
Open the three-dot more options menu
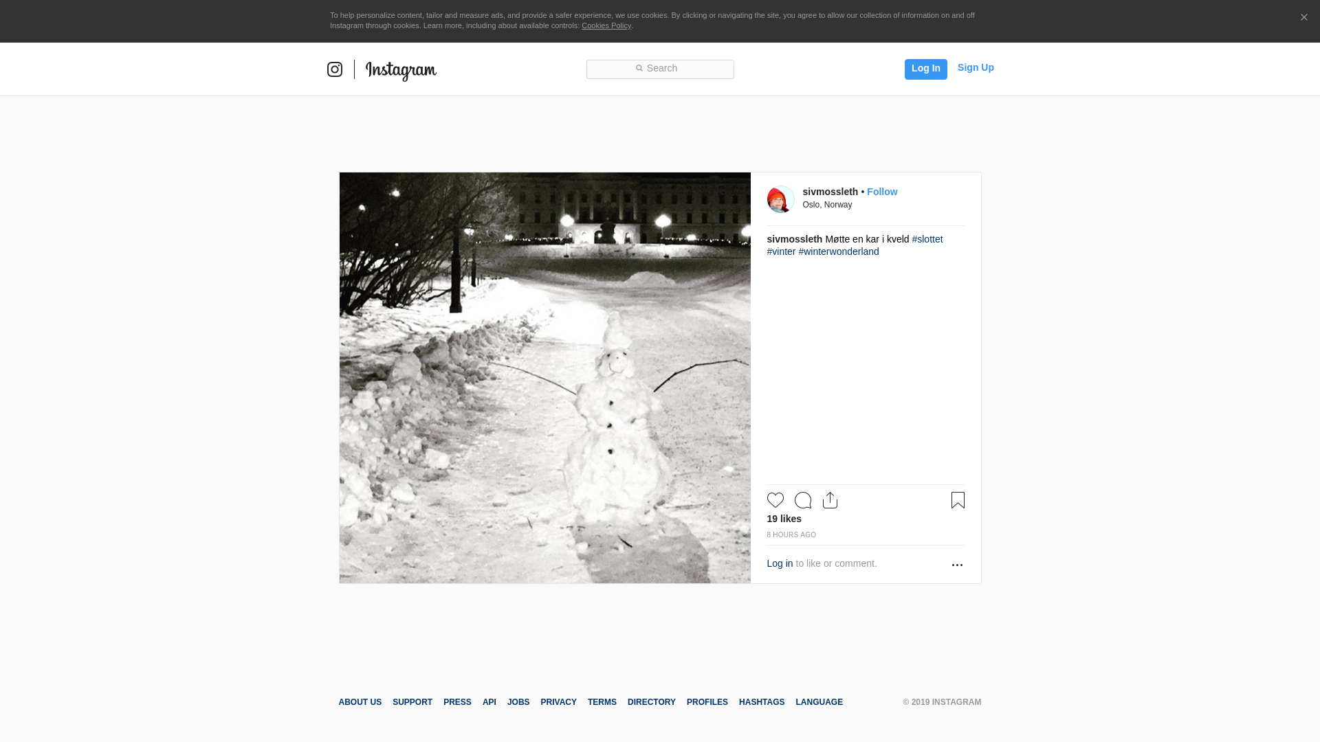tap(957, 565)
